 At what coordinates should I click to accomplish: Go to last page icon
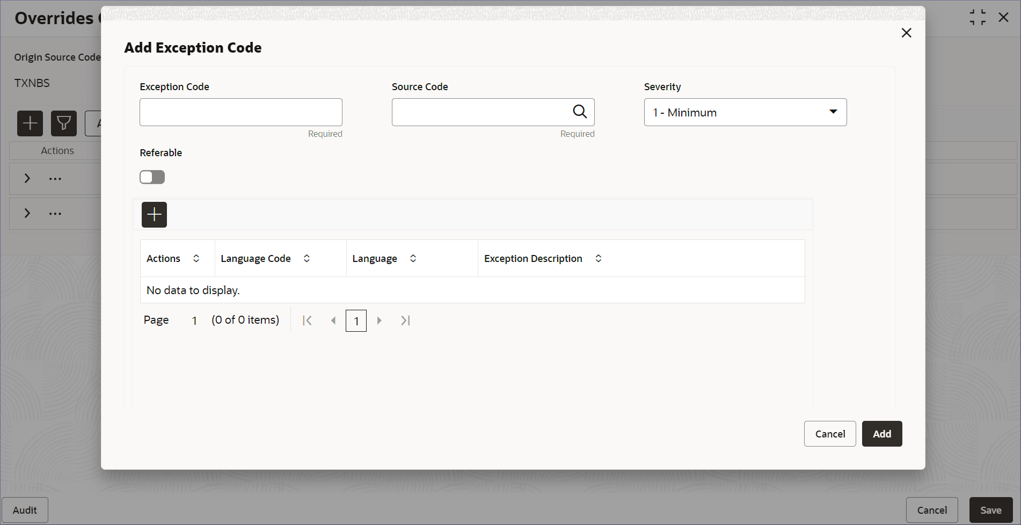click(x=405, y=320)
